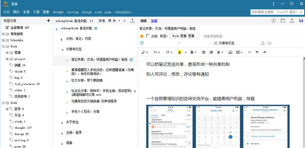Viewport: 305px width, 148px height.
Task: Click 点击添加标签 to add a tag
Action: coord(213,36)
